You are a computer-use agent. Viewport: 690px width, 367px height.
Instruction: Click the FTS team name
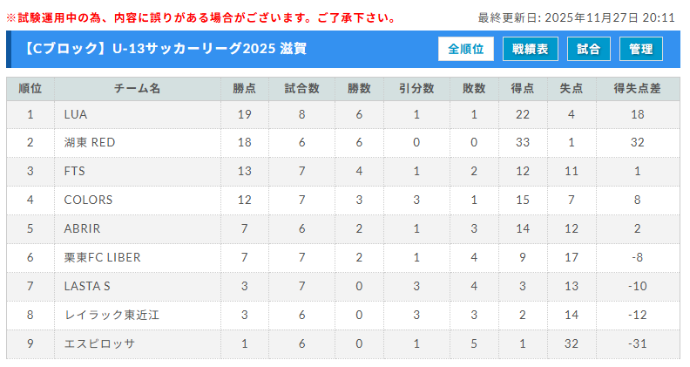pos(75,172)
